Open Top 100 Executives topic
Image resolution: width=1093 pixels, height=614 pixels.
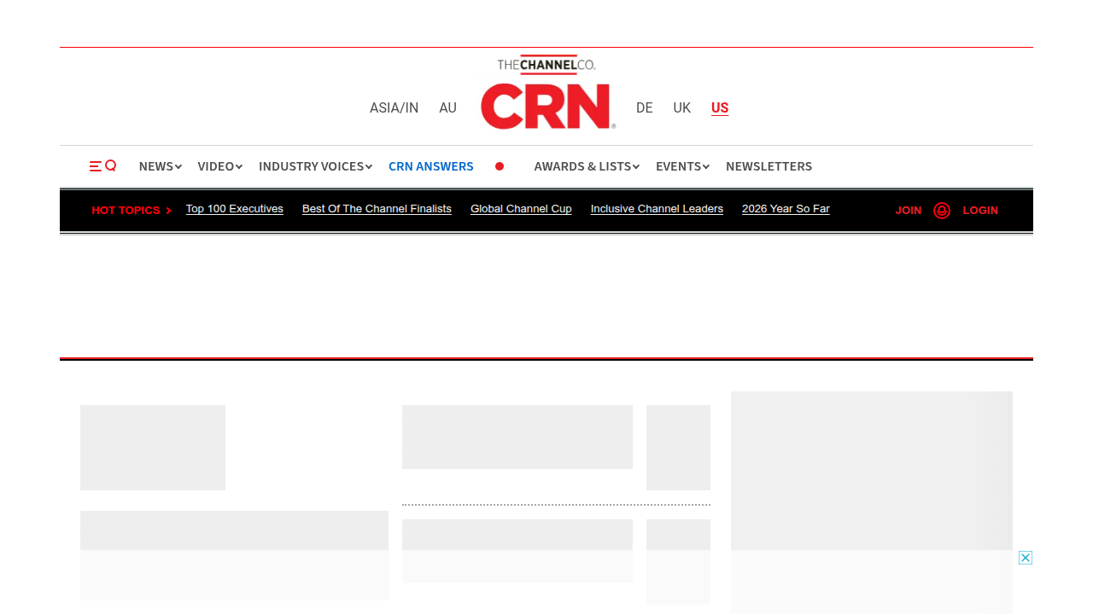[x=235, y=209]
